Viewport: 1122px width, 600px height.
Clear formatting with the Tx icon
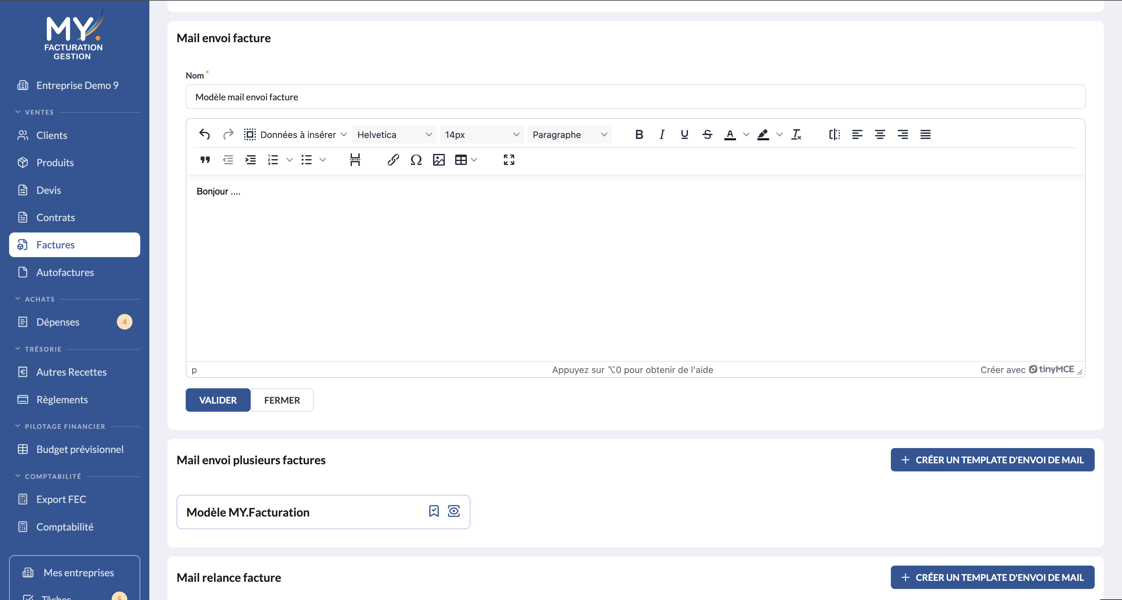click(796, 134)
